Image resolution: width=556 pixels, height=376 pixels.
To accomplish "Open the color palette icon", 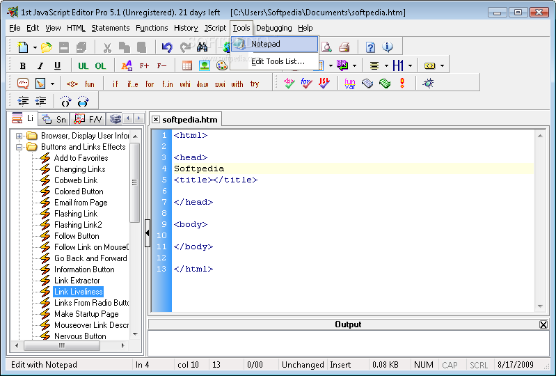I will pos(221,65).
